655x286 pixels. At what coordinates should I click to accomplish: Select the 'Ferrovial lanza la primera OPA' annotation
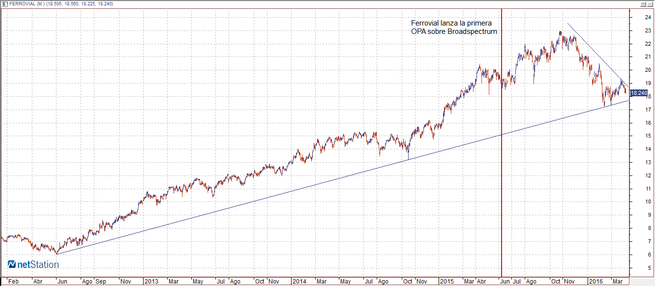tap(454, 27)
